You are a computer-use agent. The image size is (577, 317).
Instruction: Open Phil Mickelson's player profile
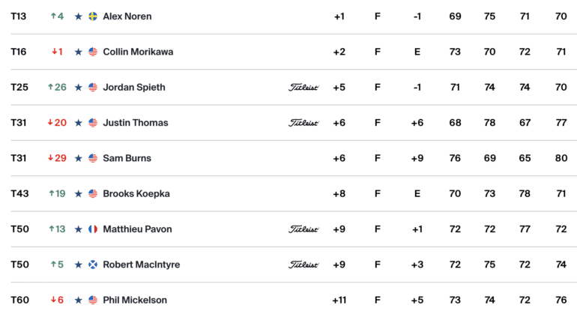(135, 300)
